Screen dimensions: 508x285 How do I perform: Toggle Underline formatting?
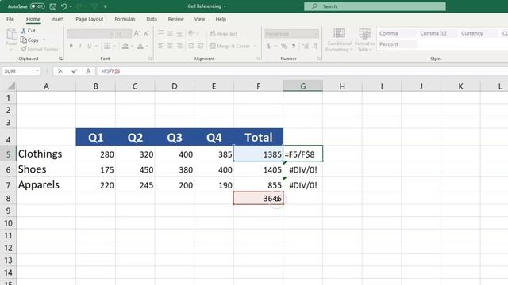pyautogui.click(x=90, y=46)
